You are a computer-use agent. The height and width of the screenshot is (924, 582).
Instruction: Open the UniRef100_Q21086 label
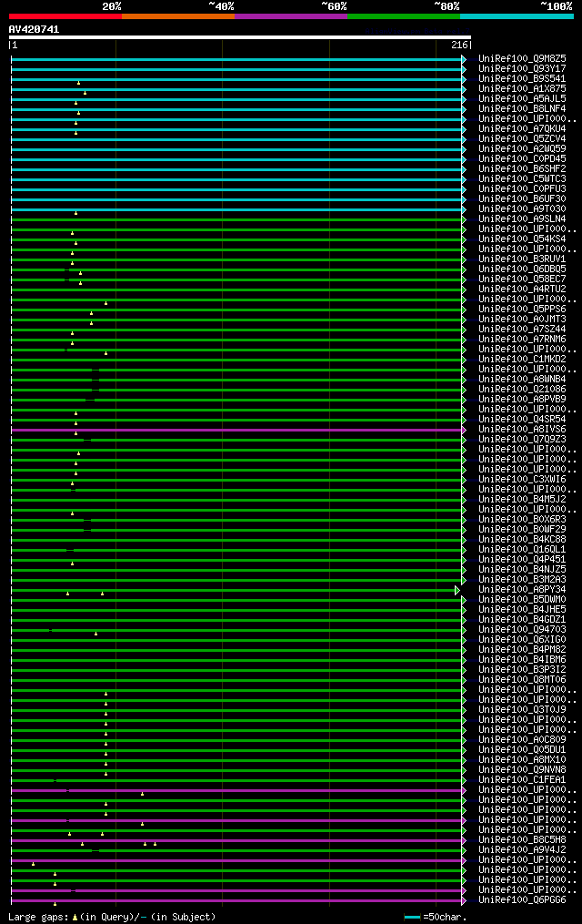click(x=522, y=390)
